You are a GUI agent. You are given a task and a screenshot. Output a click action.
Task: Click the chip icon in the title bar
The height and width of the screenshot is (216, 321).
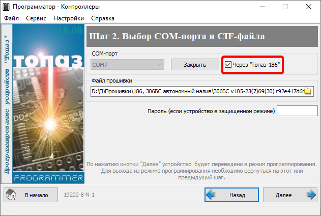coord(6,7)
